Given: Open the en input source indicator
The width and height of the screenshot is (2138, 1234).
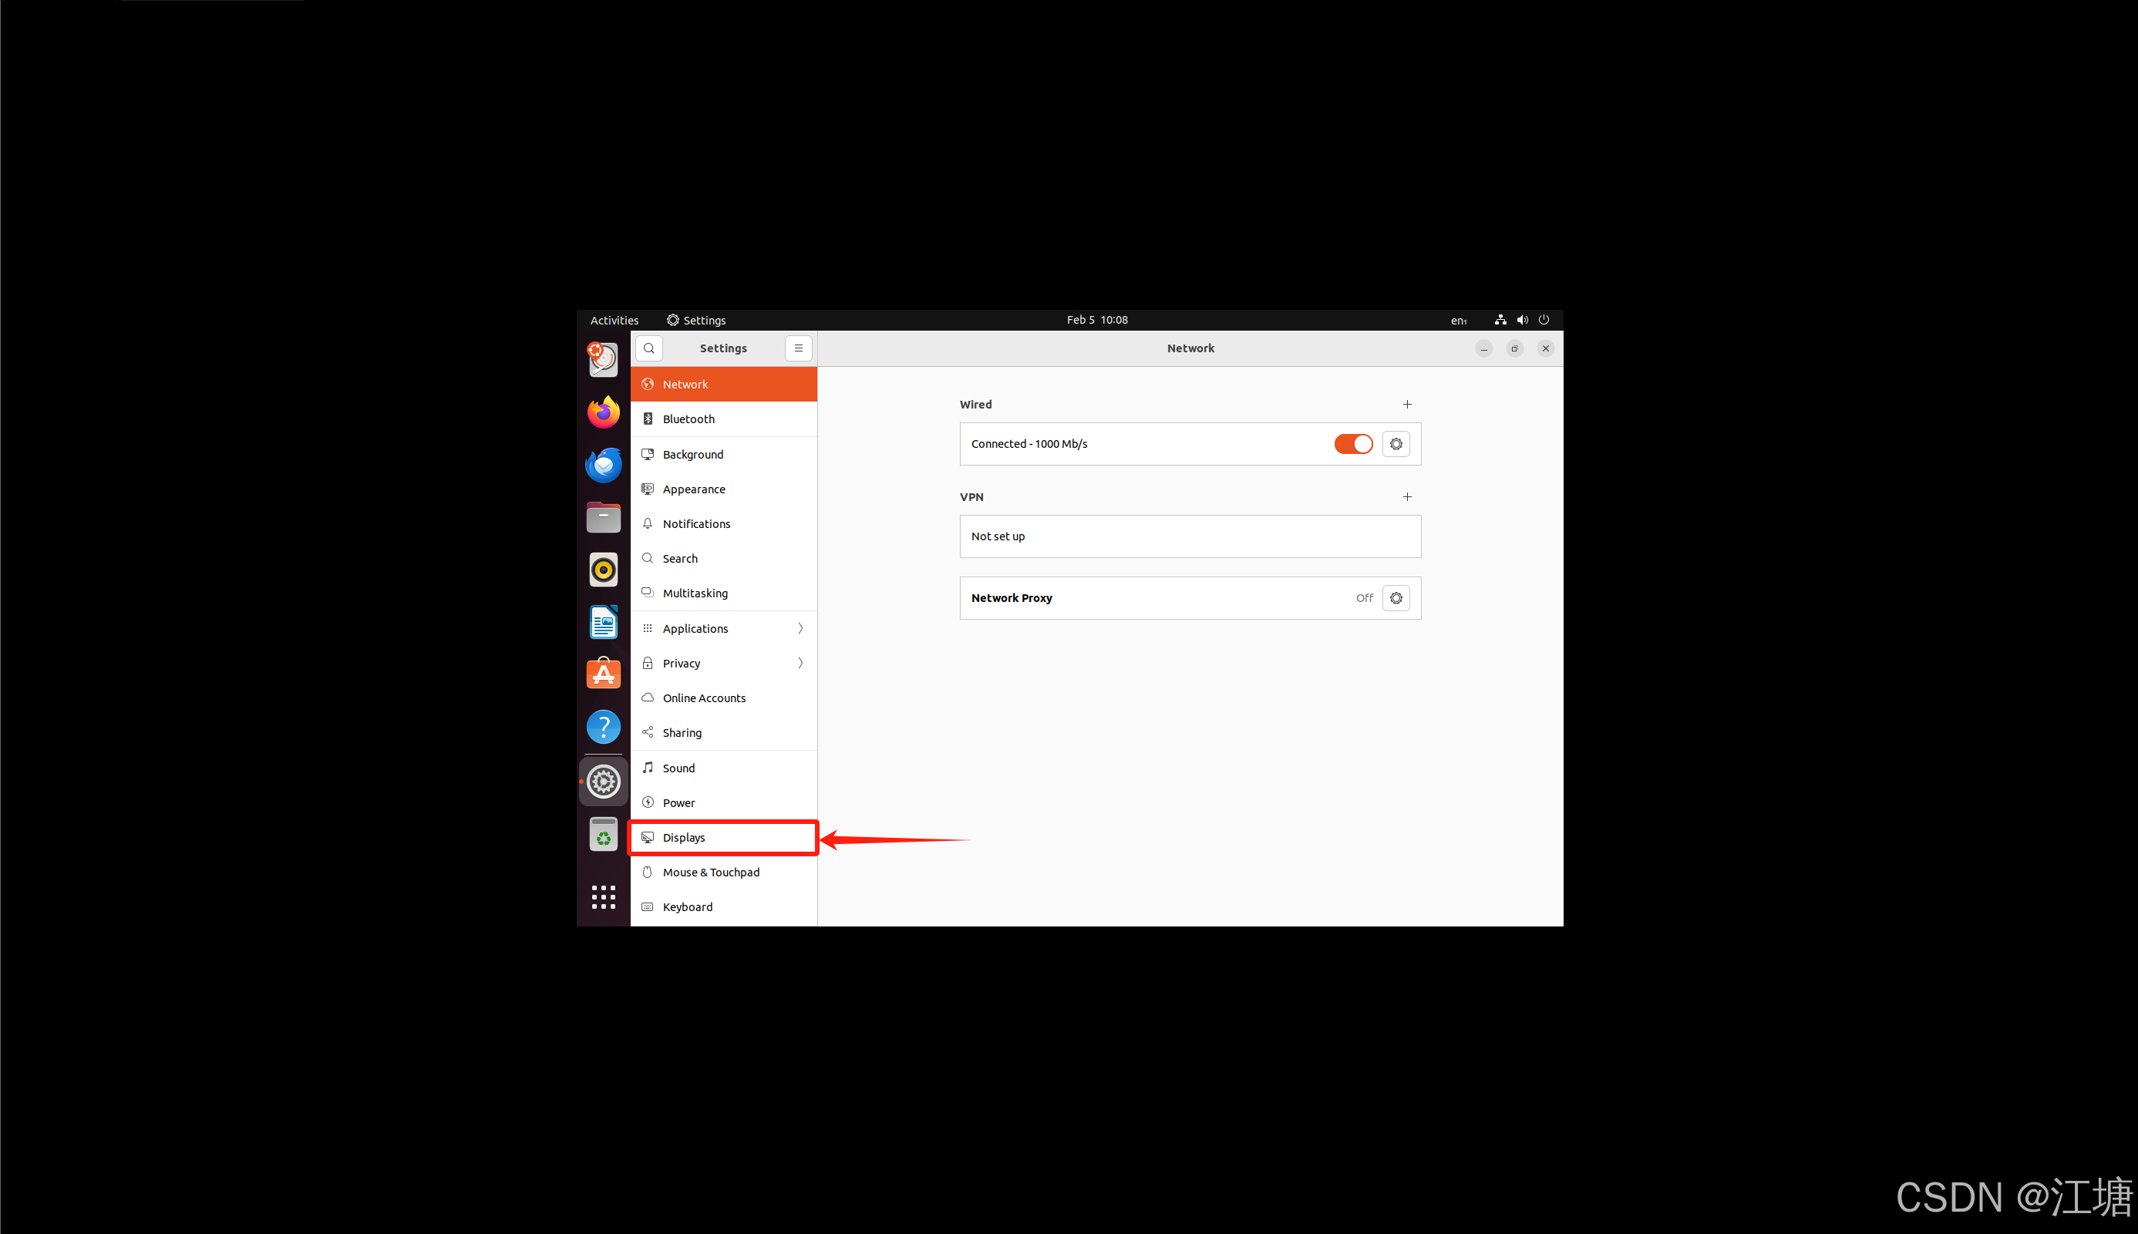Looking at the screenshot, I should [x=1457, y=321].
